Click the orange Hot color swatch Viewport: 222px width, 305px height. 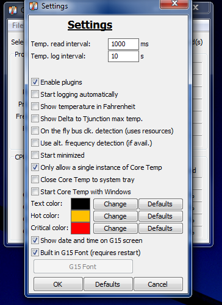point(81,216)
